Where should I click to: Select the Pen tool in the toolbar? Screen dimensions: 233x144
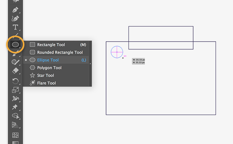point(15,10)
